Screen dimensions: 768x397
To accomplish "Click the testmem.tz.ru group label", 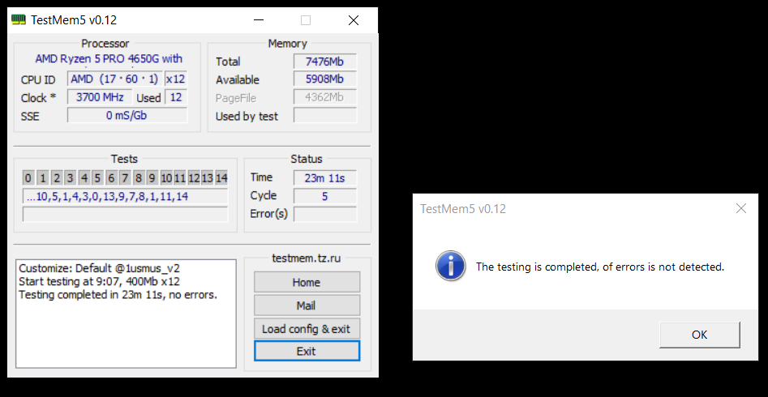I will pos(307,258).
